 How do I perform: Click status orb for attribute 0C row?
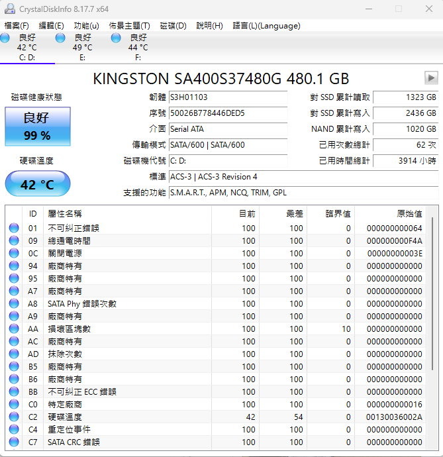[x=14, y=253]
